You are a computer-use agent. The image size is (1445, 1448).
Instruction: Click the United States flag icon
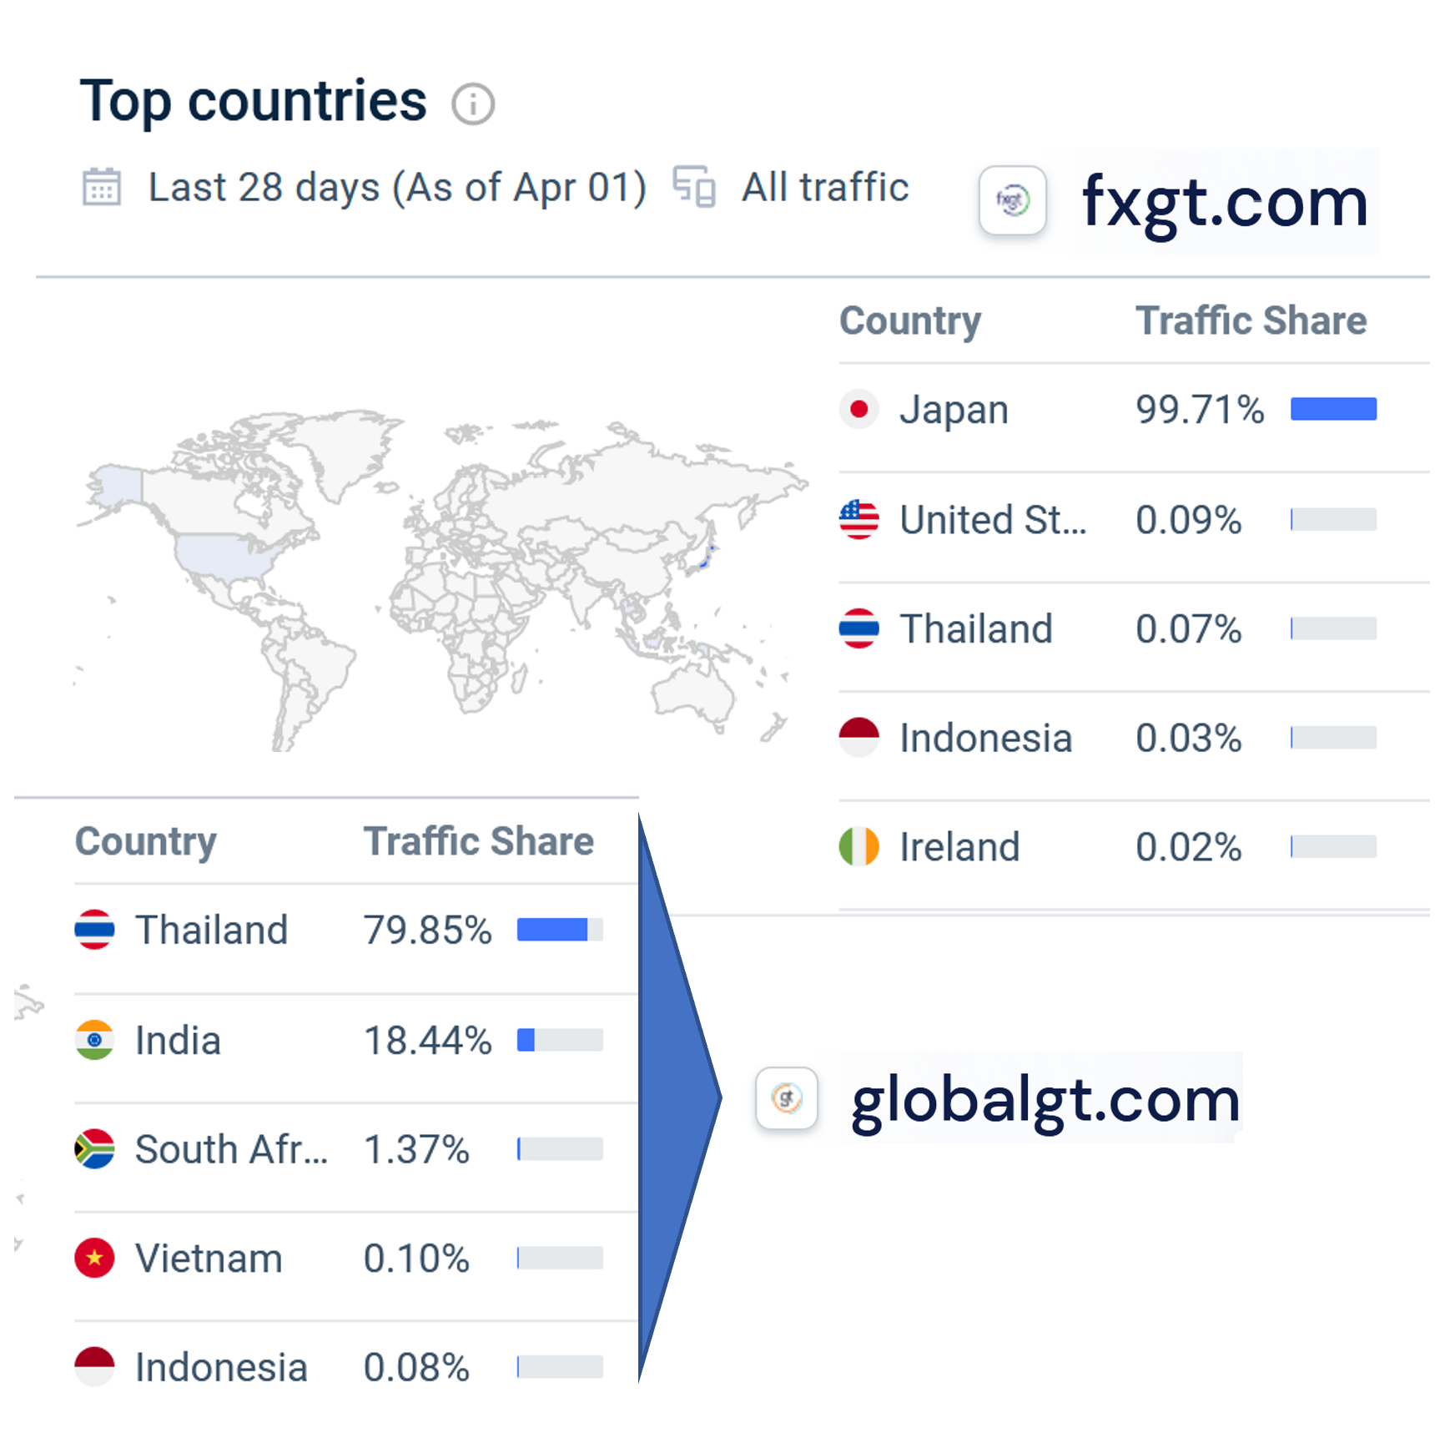pos(858,519)
